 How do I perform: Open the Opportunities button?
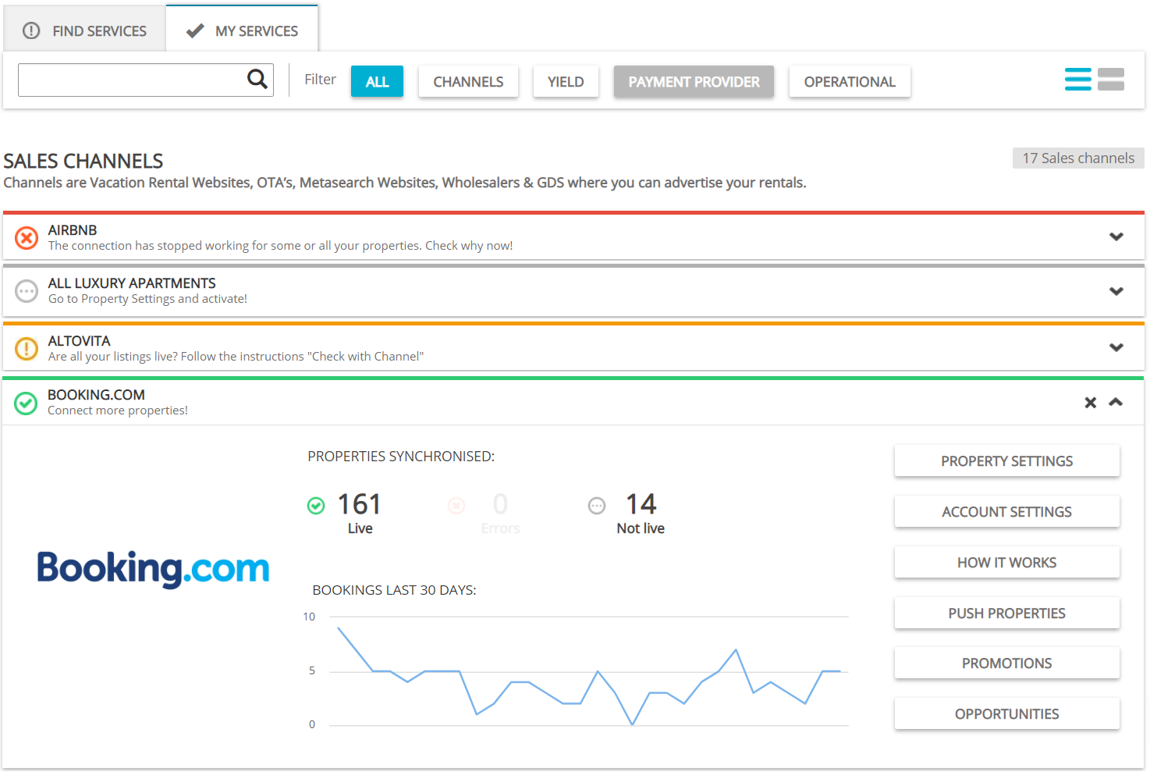point(1006,713)
